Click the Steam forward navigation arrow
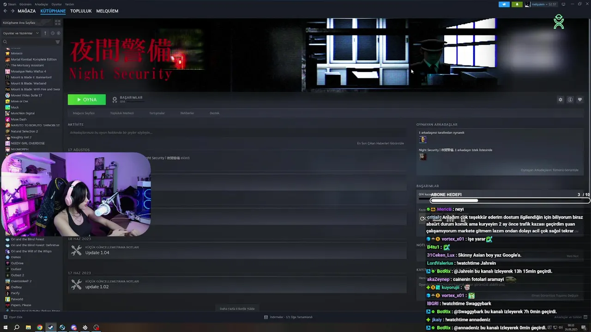This screenshot has width=591, height=332. [12, 11]
